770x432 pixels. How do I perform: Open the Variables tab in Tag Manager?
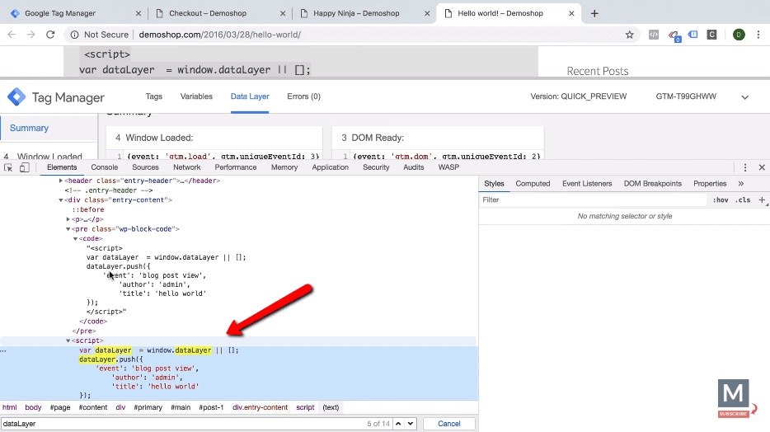(x=196, y=96)
